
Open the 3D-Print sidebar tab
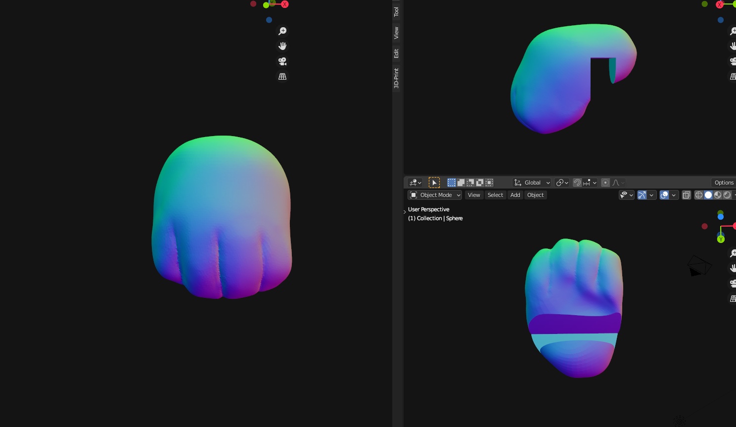(396, 78)
